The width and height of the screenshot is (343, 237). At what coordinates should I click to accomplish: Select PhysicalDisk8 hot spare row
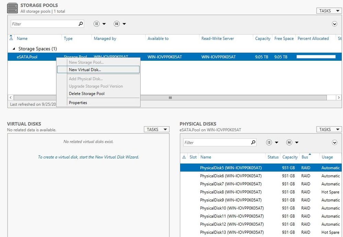click(x=261, y=192)
